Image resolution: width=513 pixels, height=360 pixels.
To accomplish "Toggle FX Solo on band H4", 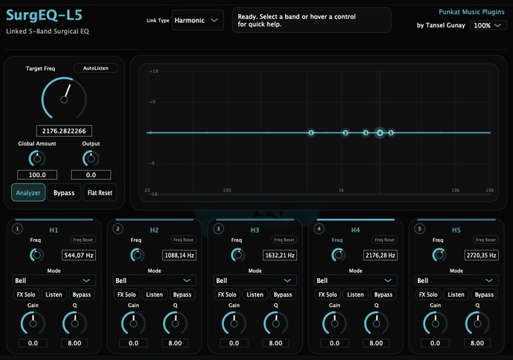I will (x=328, y=294).
